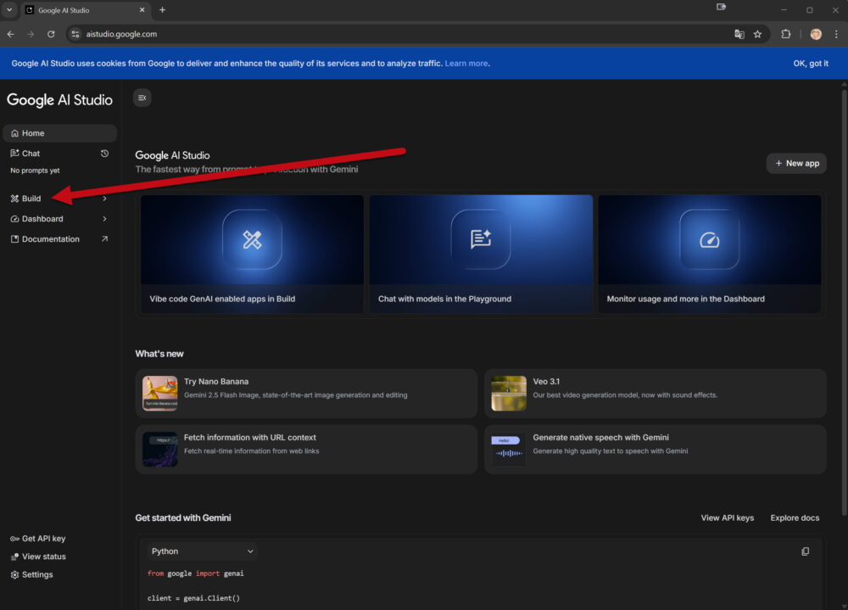Follow the Learn more cookie link
Screen dimensions: 848x610
[466, 64]
